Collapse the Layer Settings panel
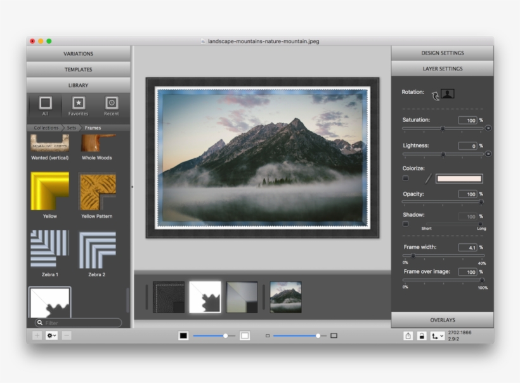This screenshot has width=520, height=383. point(443,69)
